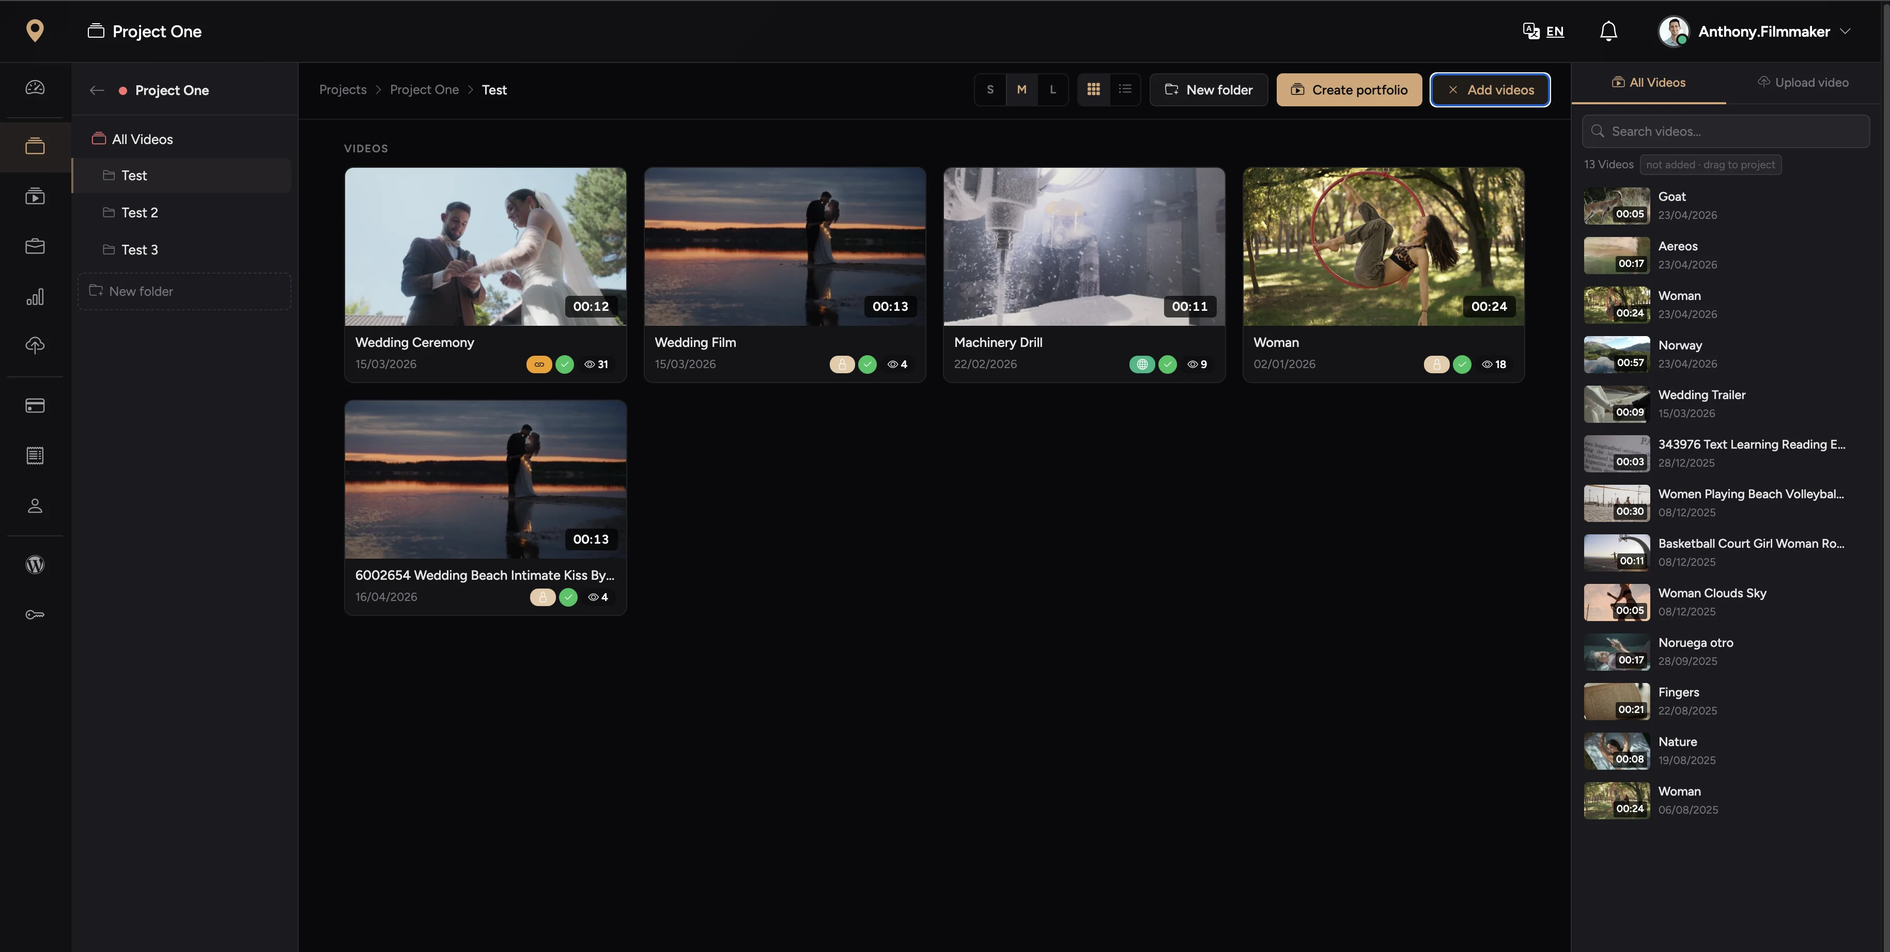Viewport: 1890px width, 952px height.
Task: Open the portfolio briefcase icon in sidebar
Action: tap(35, 246)
